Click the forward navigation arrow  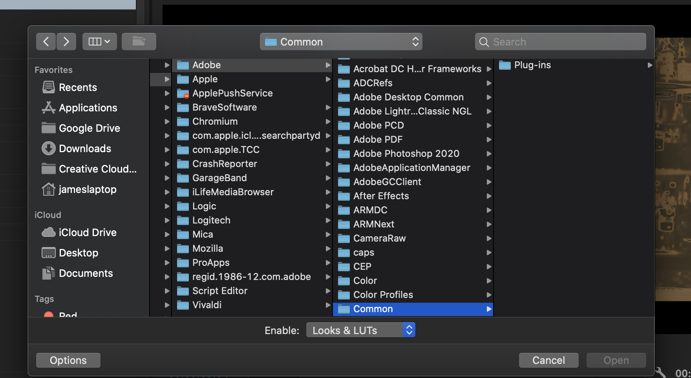click(66, 42)
